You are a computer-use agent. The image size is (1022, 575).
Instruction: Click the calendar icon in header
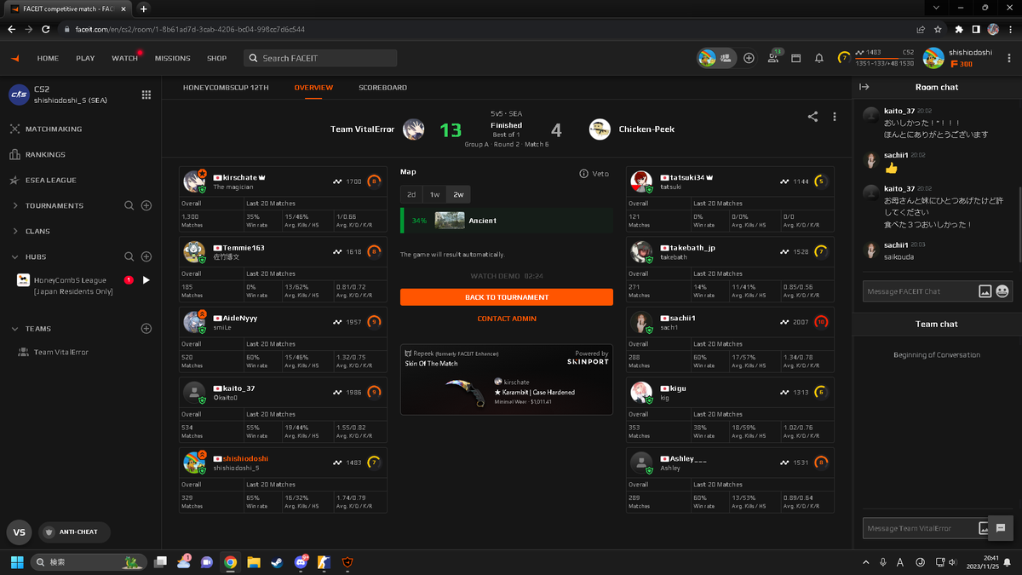(796, 58)
